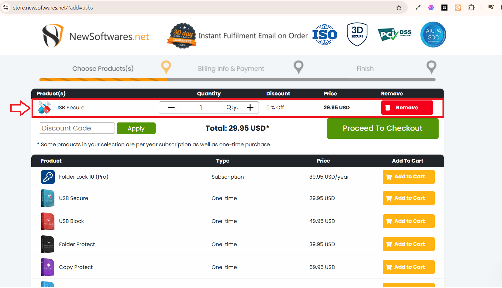Bookmark the page using the star icon
This screenshot has height=288, width=502.
pos(399,7)
